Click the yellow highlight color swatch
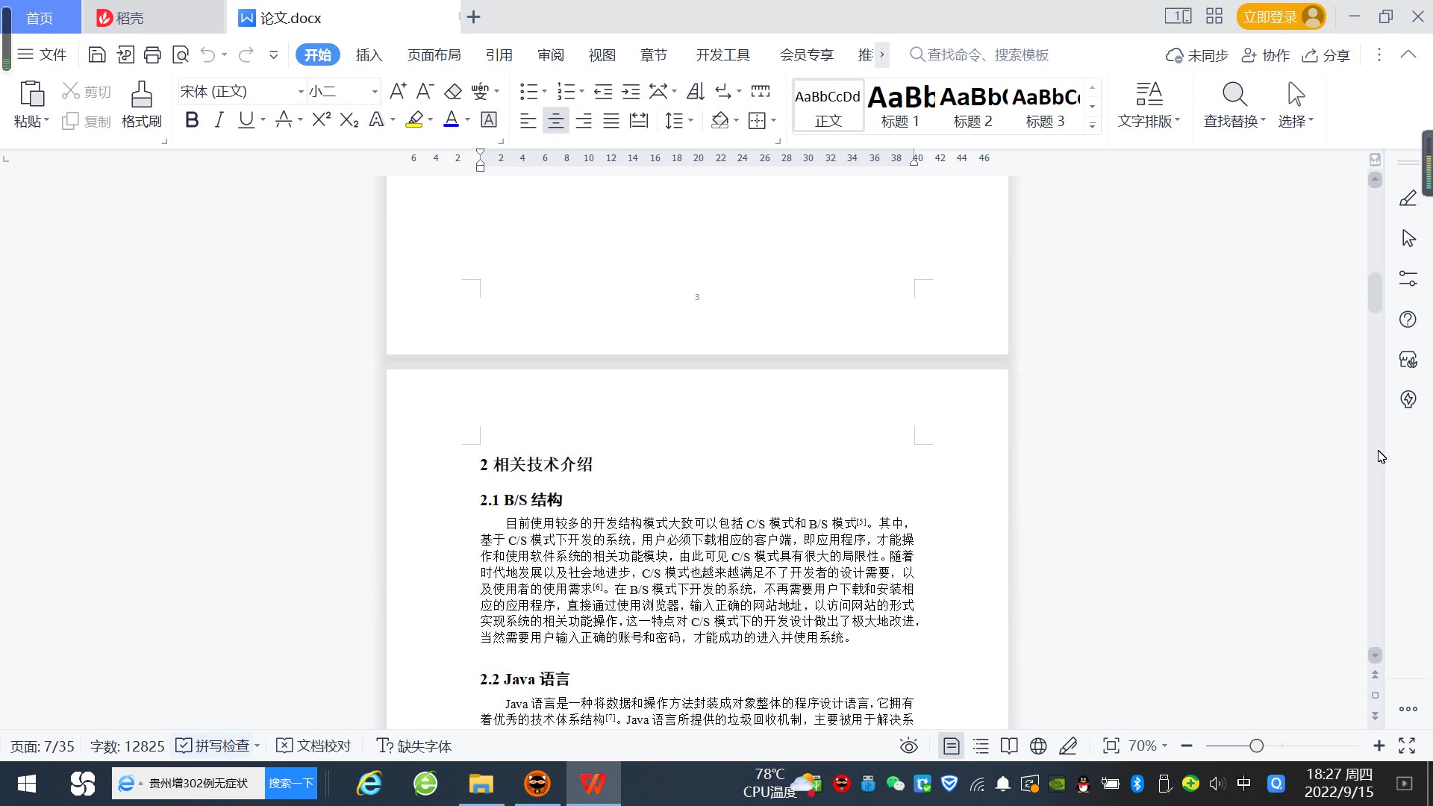This screenshot has height=806, width=1433. [414, 120]
